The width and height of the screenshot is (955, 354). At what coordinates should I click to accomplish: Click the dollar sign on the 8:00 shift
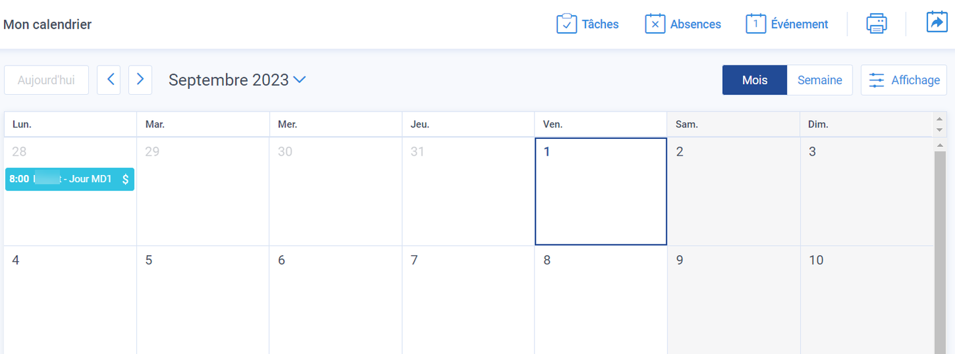(125, 179)
